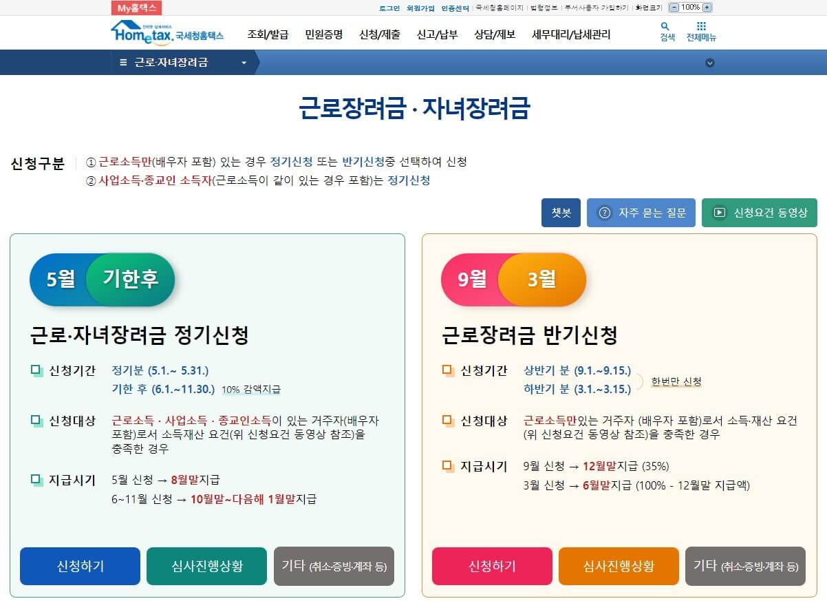Click plus to increase screen zoom percentage

click(707, 7)
